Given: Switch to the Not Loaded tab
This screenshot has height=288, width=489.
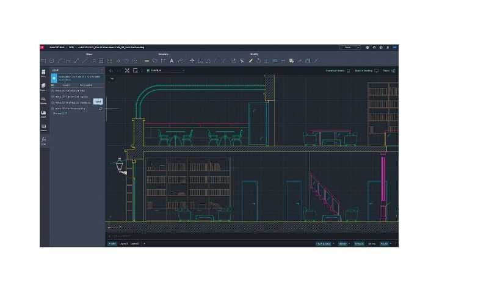Looking at the screenshot, I should [x=85, y=85].
